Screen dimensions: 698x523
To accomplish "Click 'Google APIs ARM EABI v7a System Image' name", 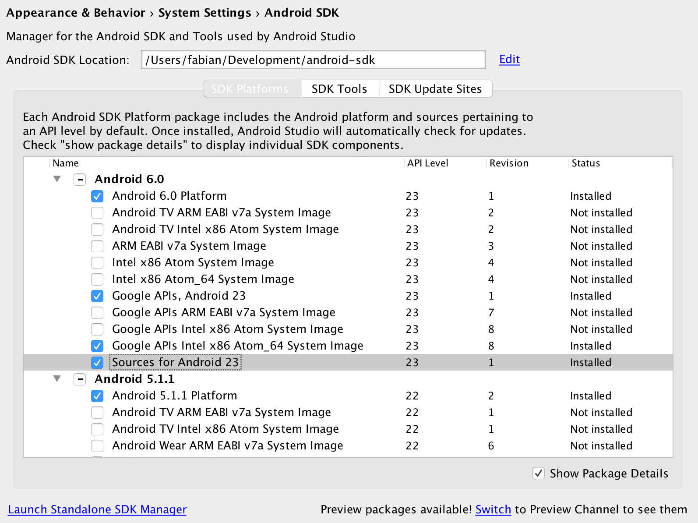I will 224,312.
